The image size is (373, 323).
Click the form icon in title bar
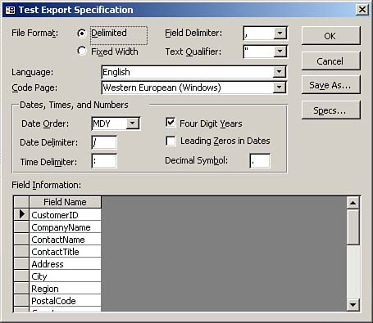coord(11,10)
